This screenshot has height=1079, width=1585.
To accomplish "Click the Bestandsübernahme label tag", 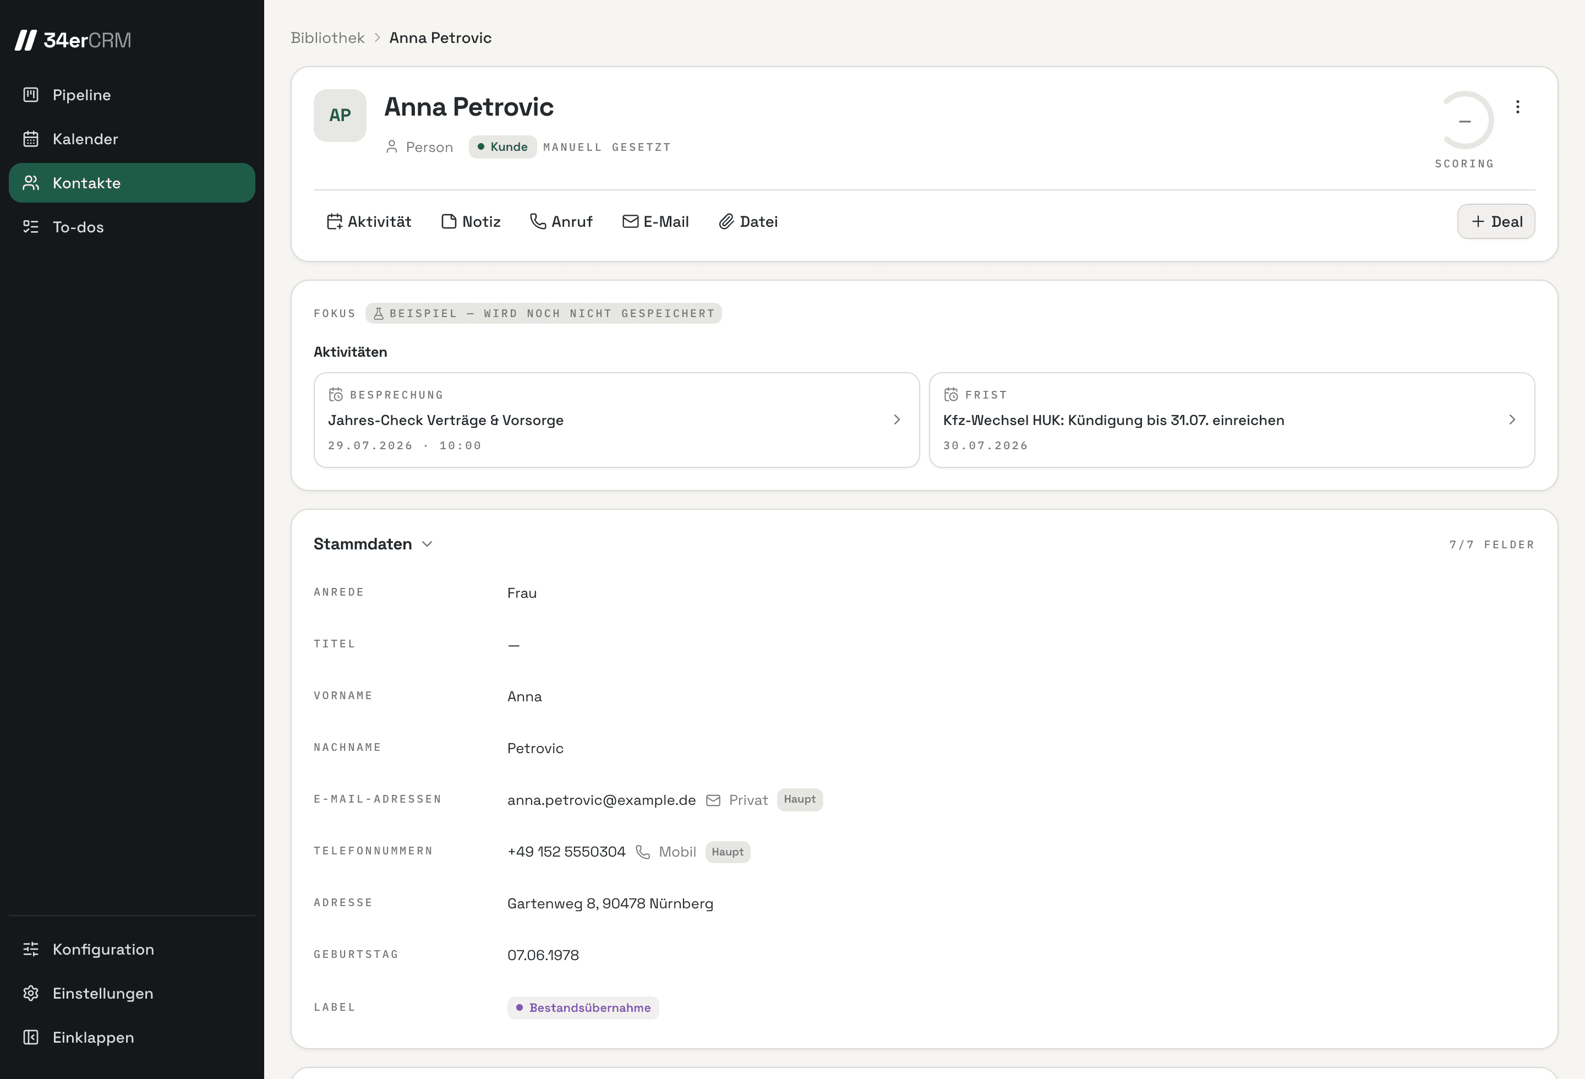I will [583, 1008].
